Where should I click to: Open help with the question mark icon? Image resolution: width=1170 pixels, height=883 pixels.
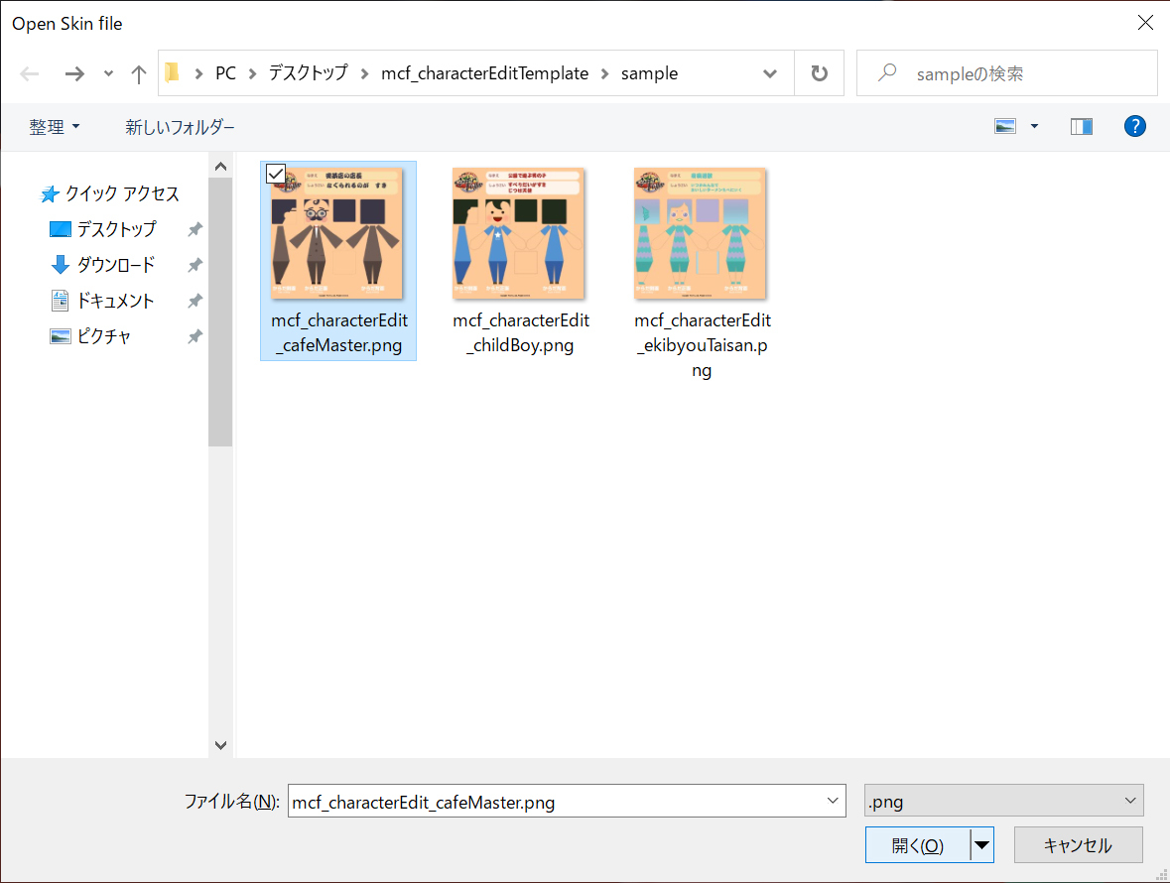tap(1135, 126)
